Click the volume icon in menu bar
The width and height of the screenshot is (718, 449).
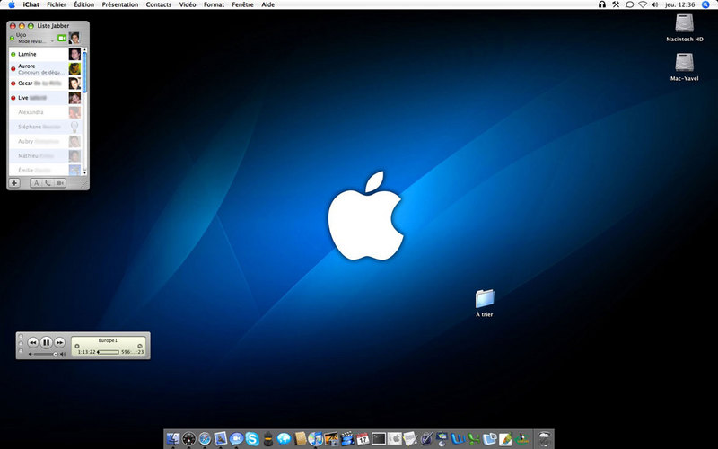click(x=655, y=4)
